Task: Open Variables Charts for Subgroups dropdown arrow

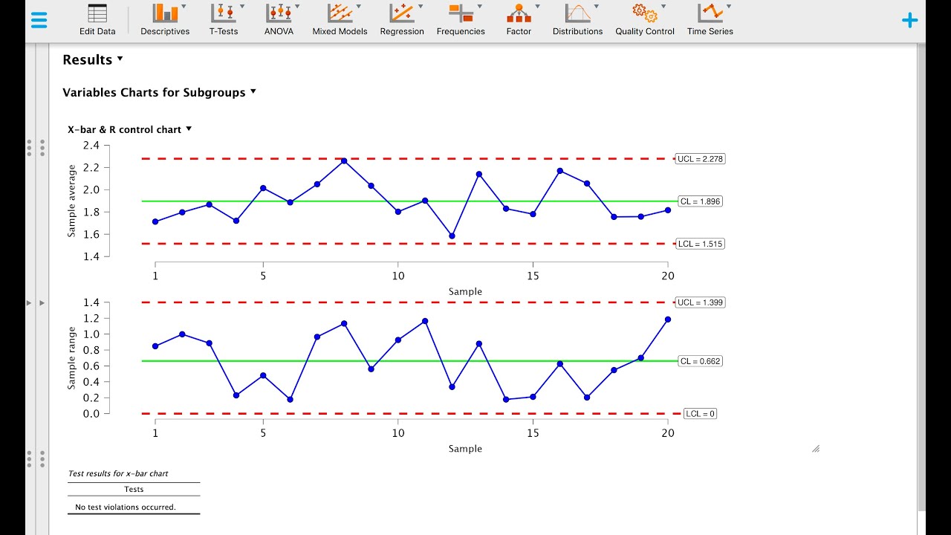Action: pyautogui.click(x=253, y=91)
